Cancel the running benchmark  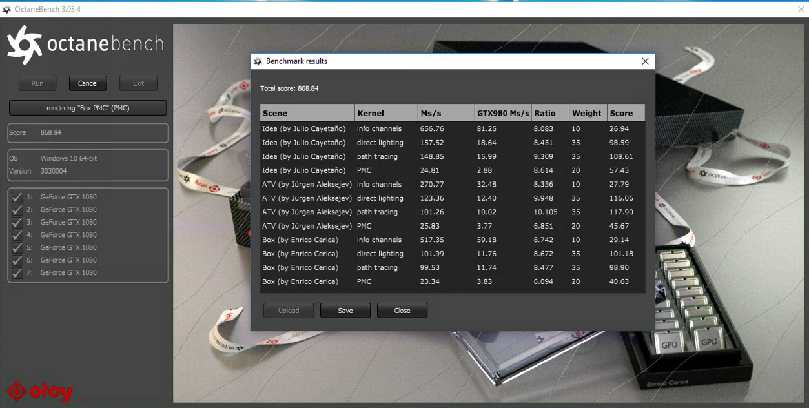[x=88, y=83]
